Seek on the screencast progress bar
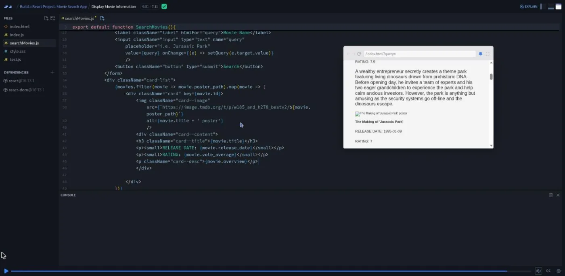 tap(270, 271)
